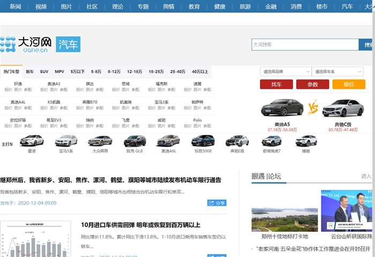375x257 pixels.
Task: Open 旅游 in the top navigation
Action: (245, 6)
